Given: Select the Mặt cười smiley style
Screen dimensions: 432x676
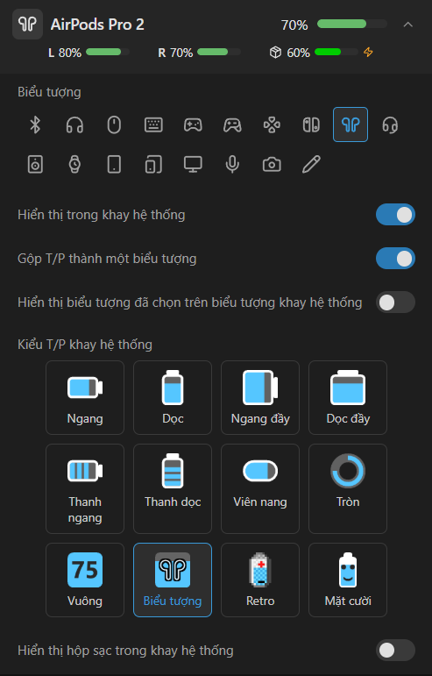Looking at the screenshot, I should [x=348, y=580].
